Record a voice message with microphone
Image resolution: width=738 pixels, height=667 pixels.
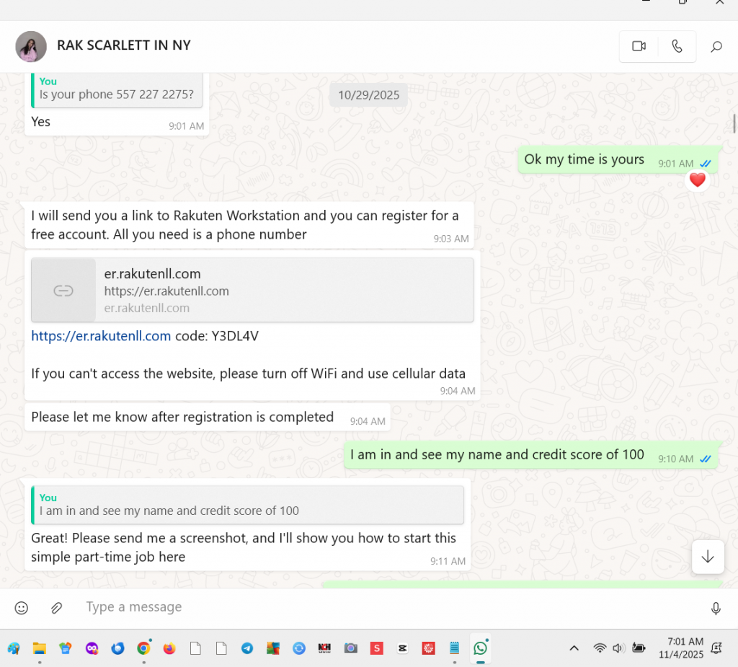(x=716, y=609)
